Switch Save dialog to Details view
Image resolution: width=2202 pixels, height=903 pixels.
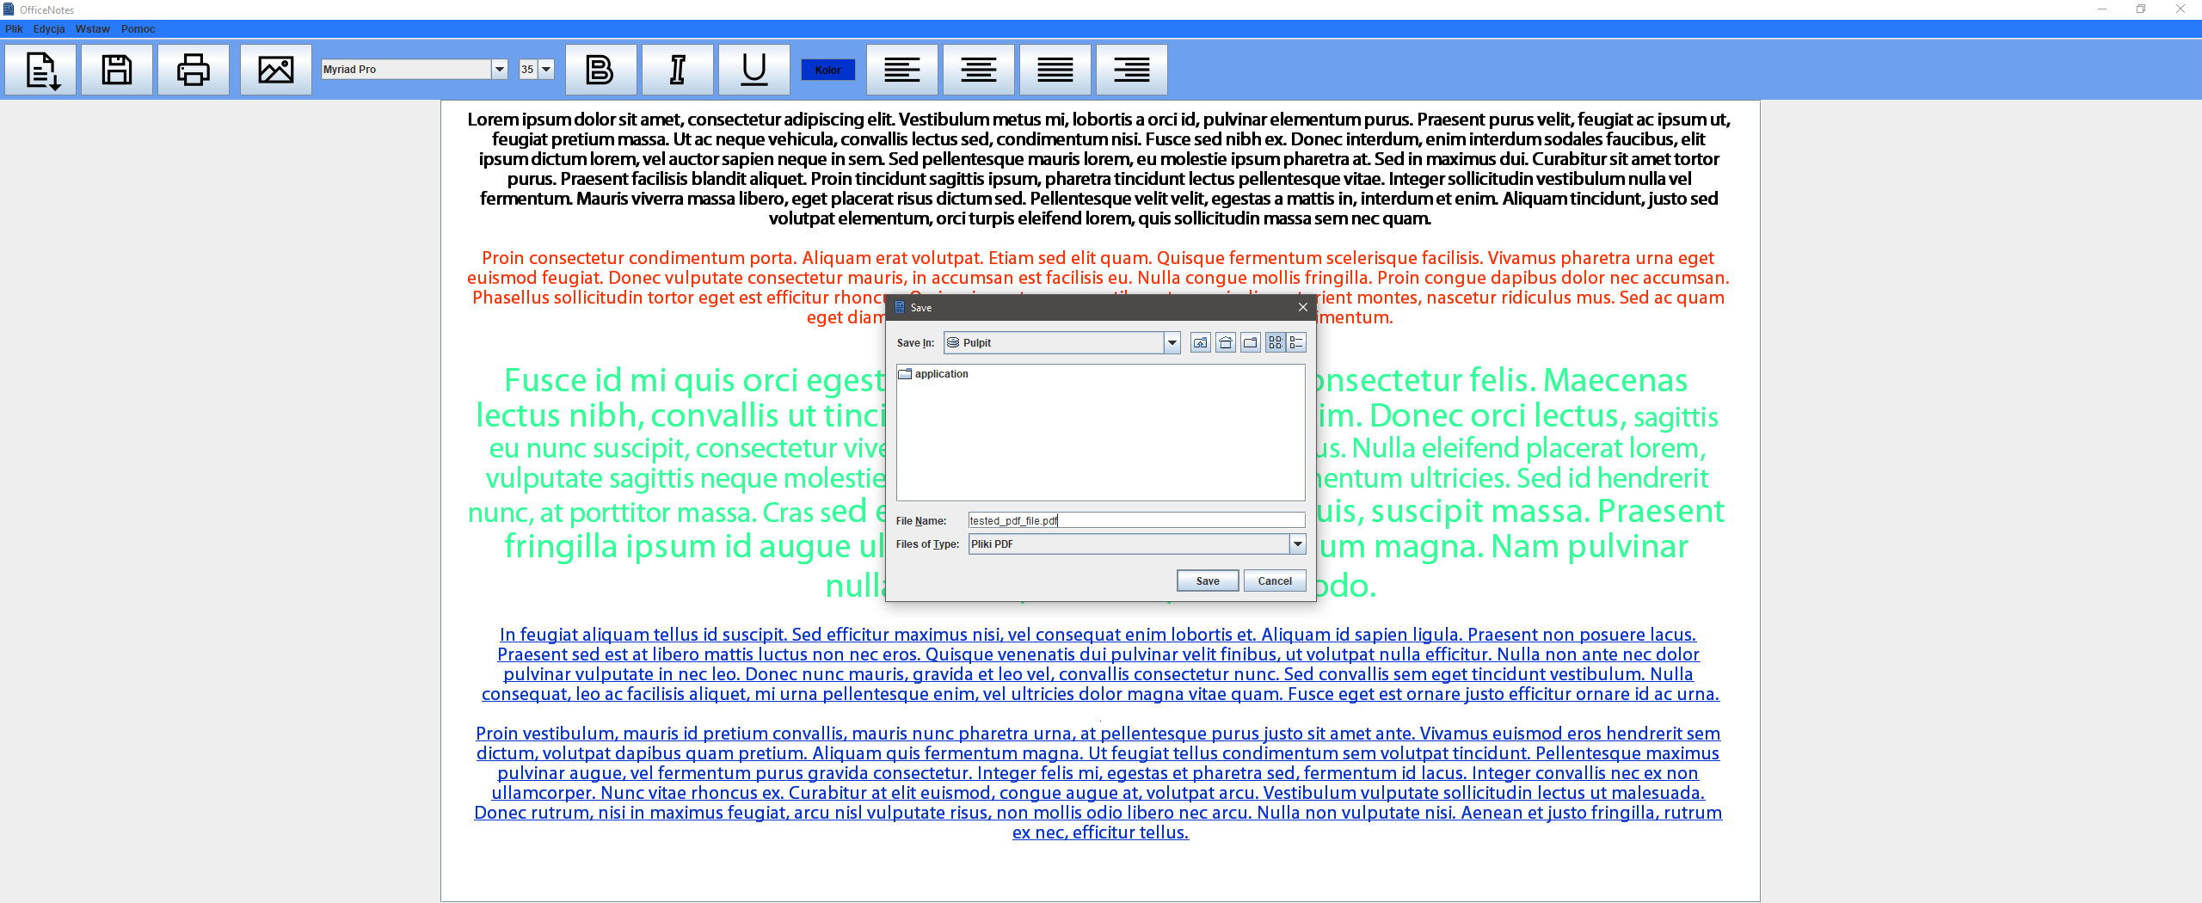tap(1296, 343)
